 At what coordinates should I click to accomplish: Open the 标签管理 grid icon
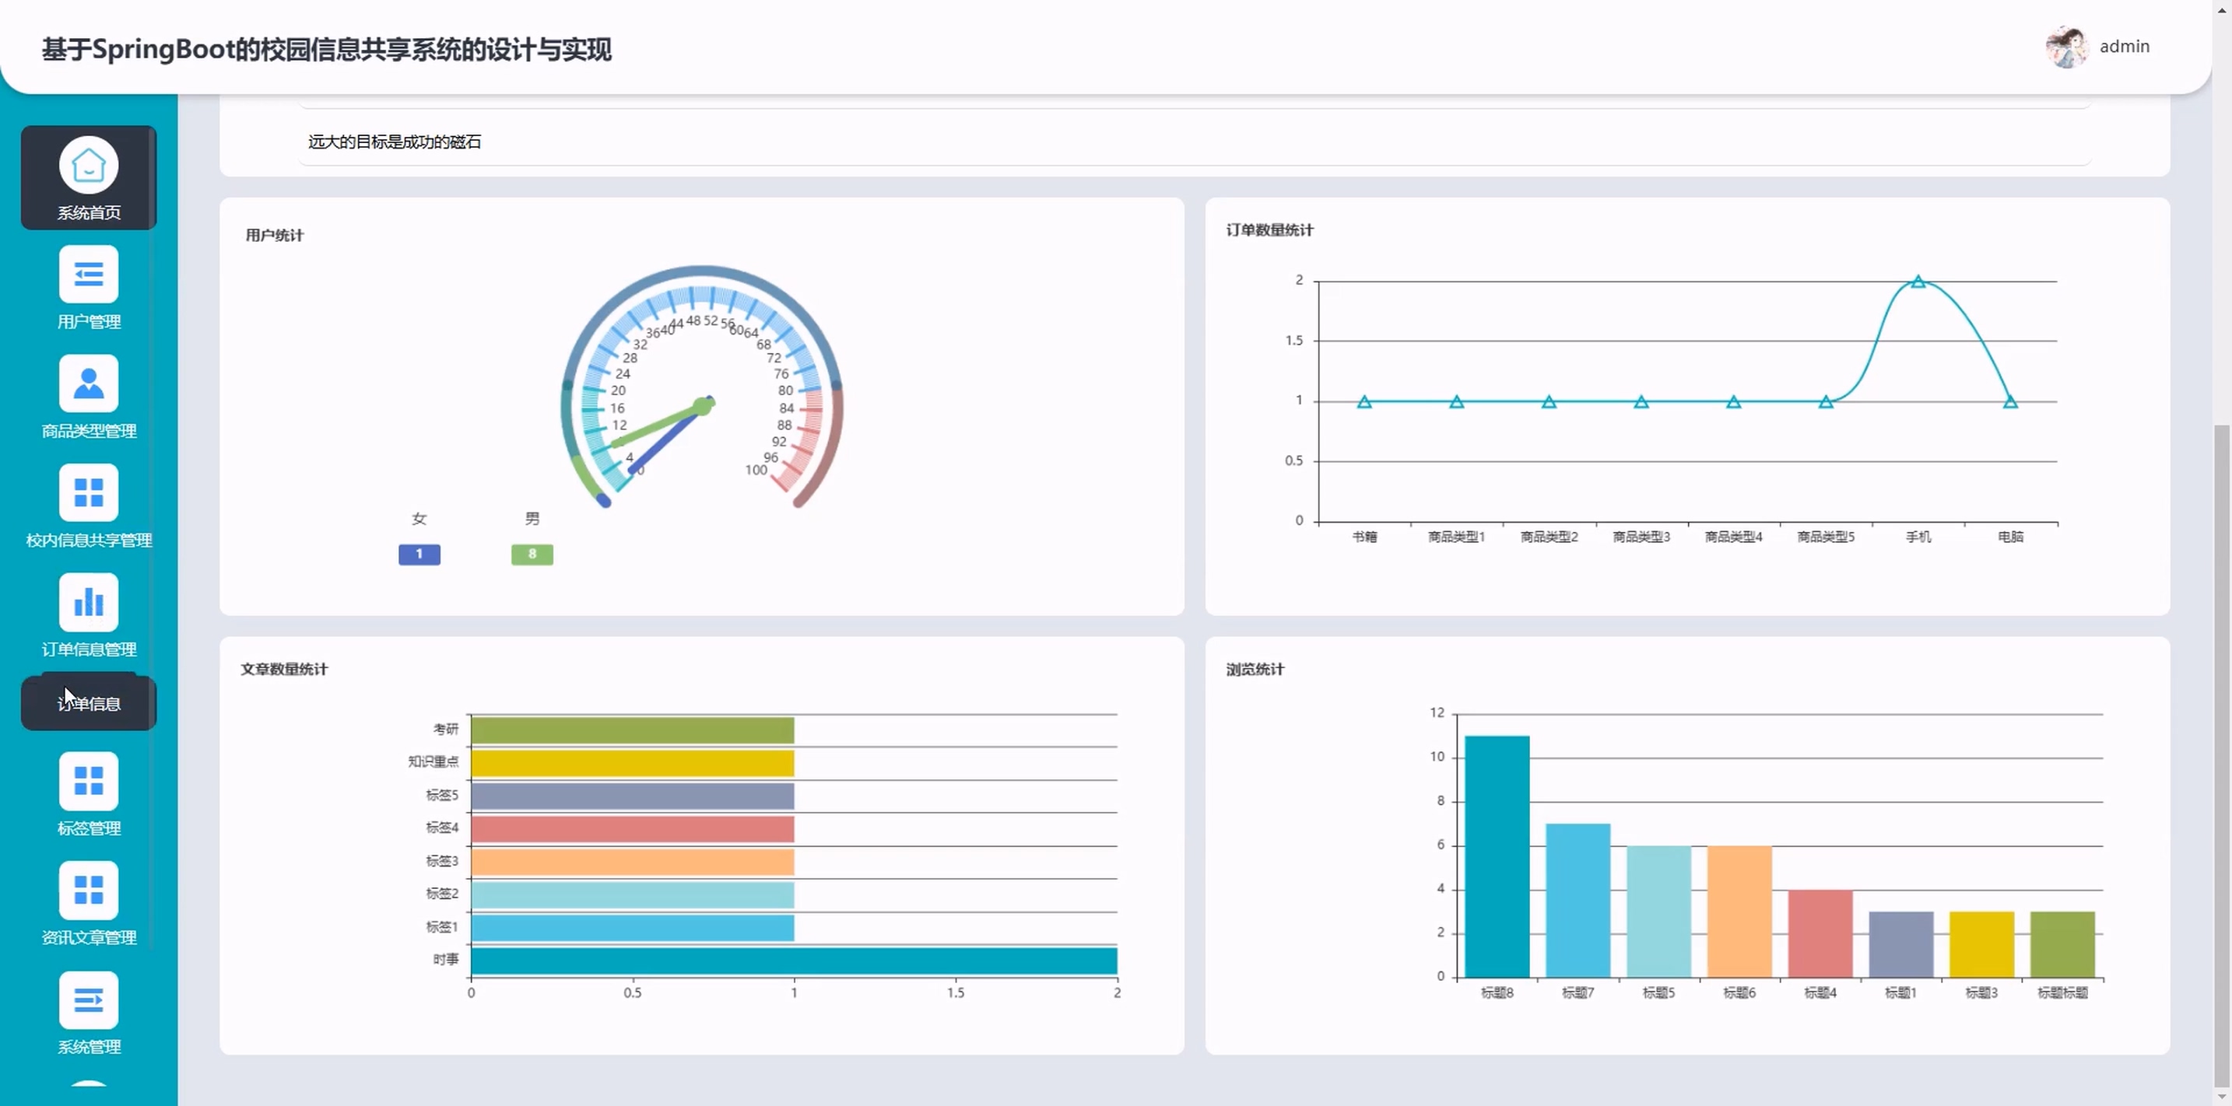pyautogui.click(x=89, y=780)
